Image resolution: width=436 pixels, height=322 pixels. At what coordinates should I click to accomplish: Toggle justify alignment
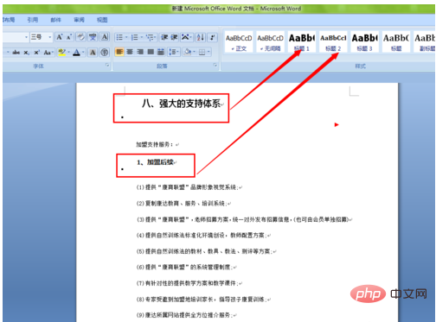[151, 52]
